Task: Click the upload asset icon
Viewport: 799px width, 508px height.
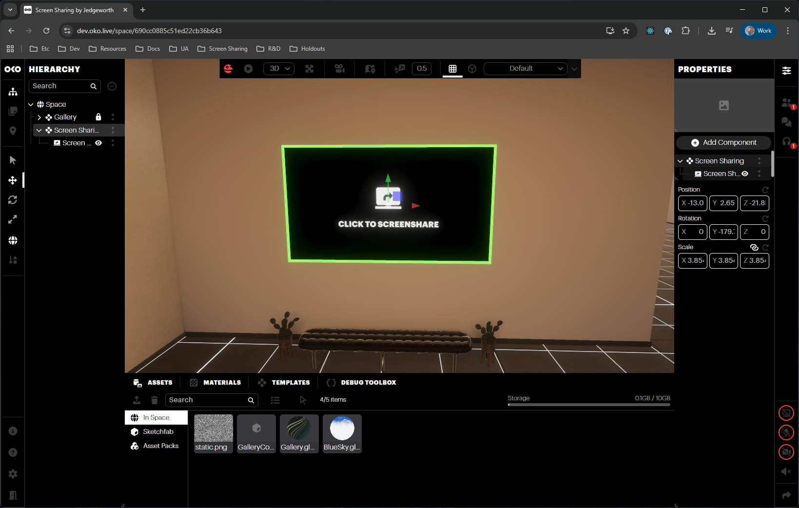Action: 136,400
